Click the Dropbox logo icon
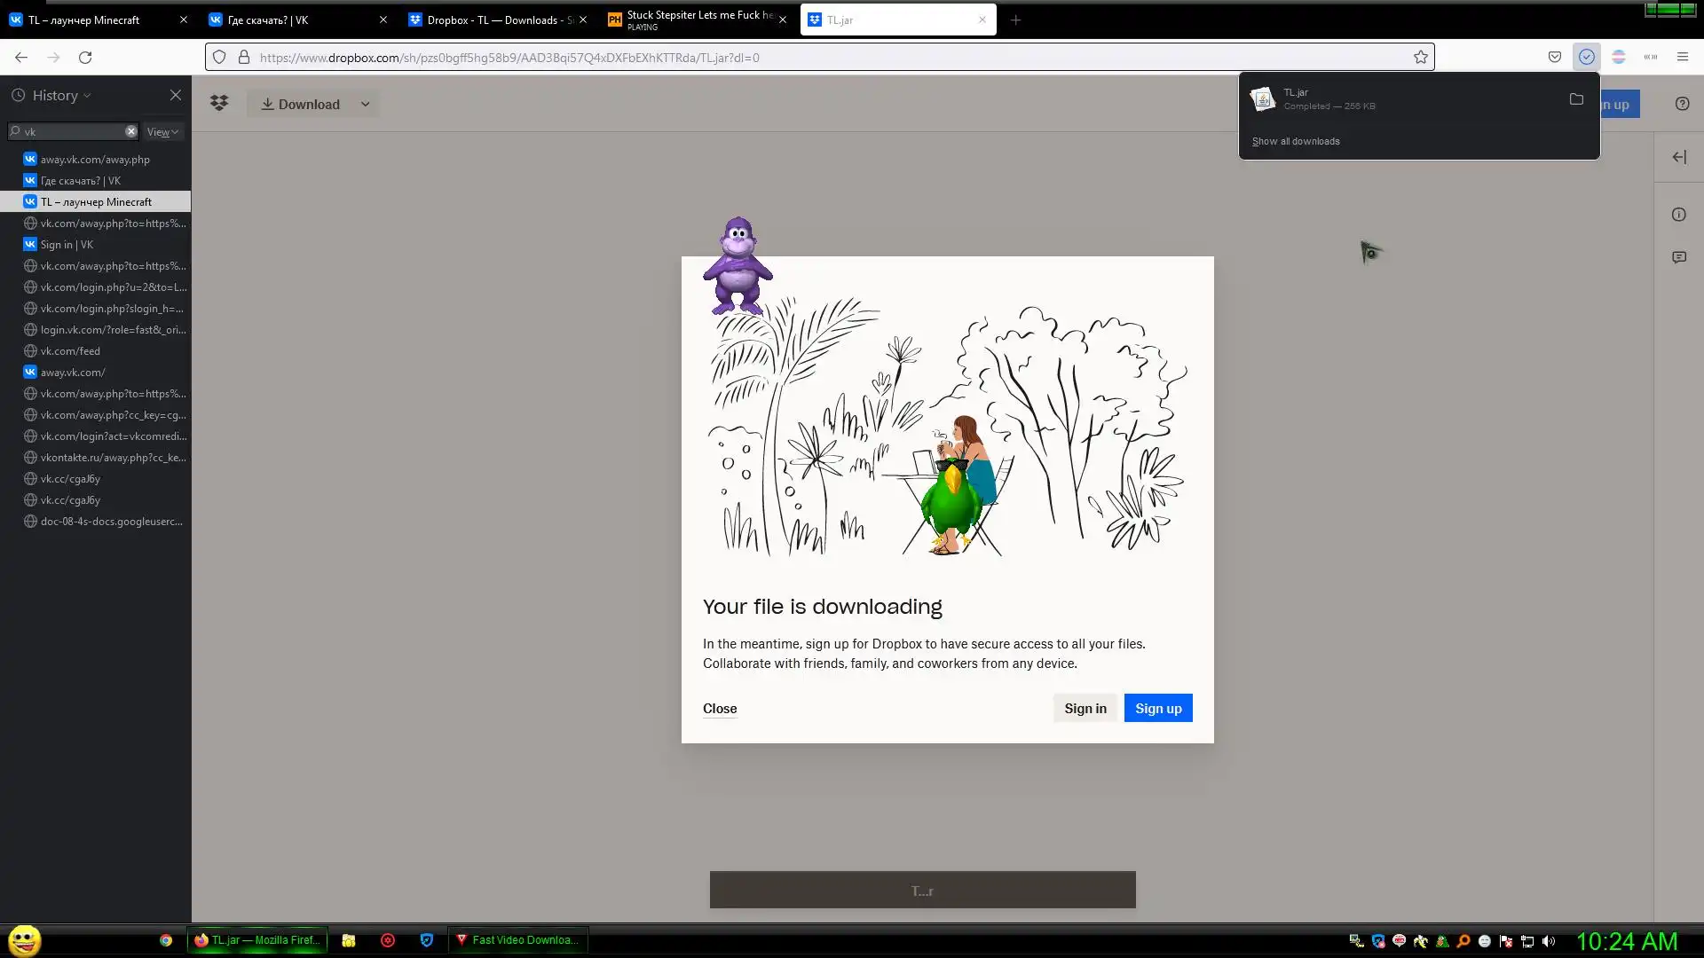 pos(219,104)
